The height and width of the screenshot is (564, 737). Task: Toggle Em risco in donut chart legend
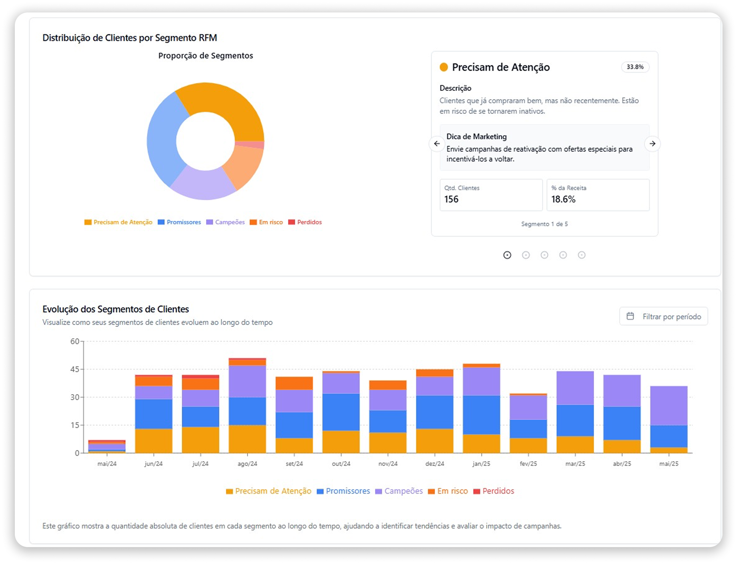[x=266, y=222]
